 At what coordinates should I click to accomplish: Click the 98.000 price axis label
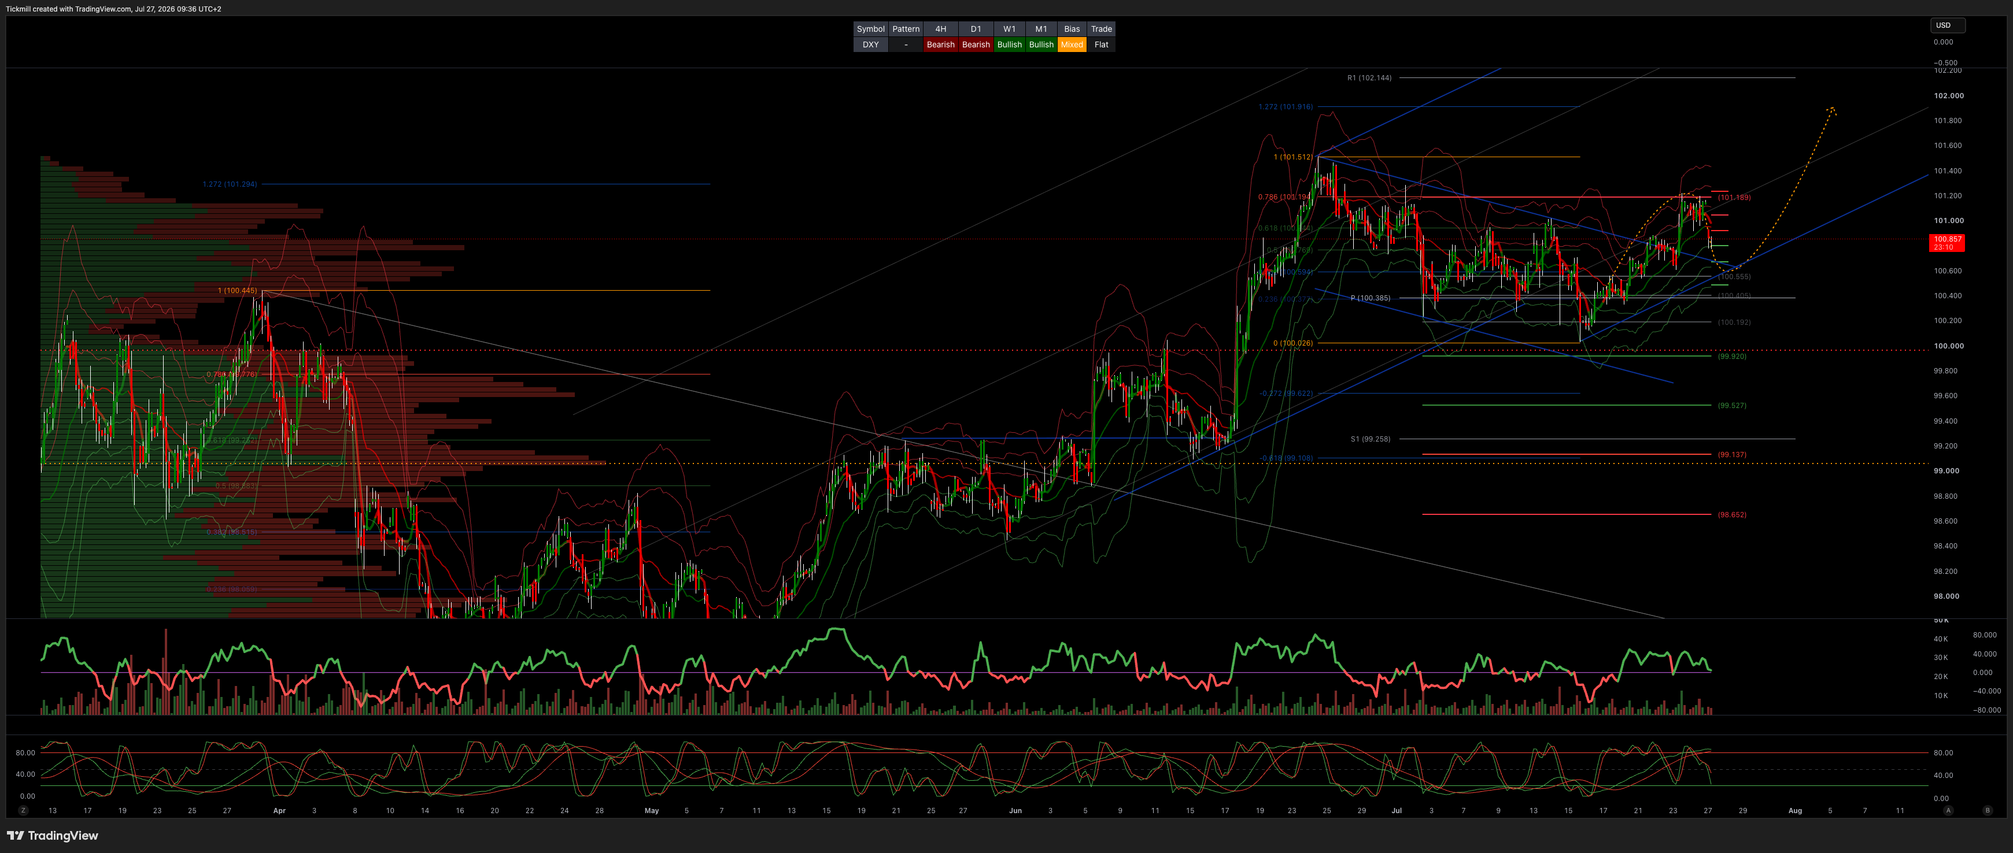[x=1946, y=596]
